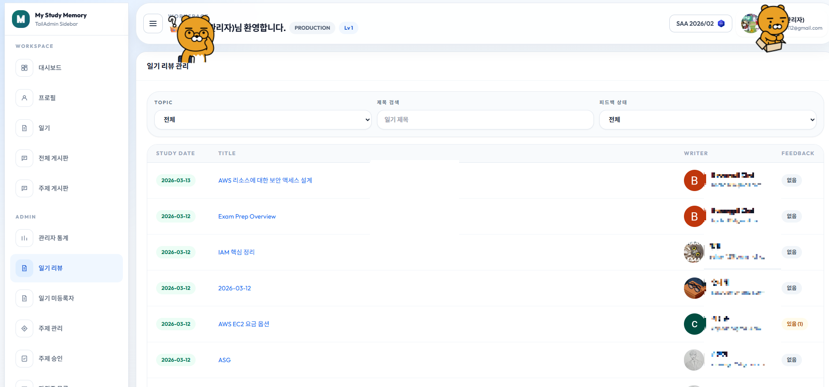Open the TOPIC 전체 dropdown
Image resolution: width=829 pixels, height=387 pixels.
point(263,120)
